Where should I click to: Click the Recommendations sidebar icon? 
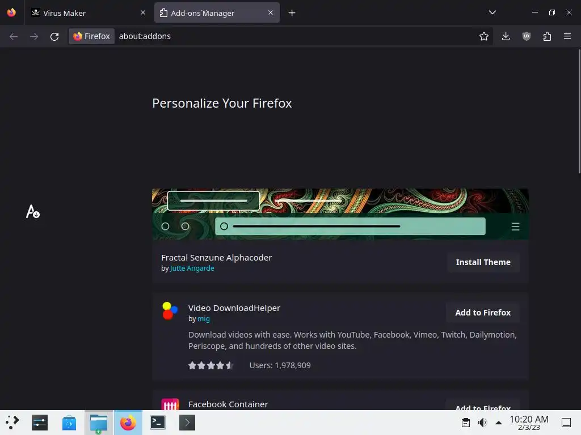point(32,212)
